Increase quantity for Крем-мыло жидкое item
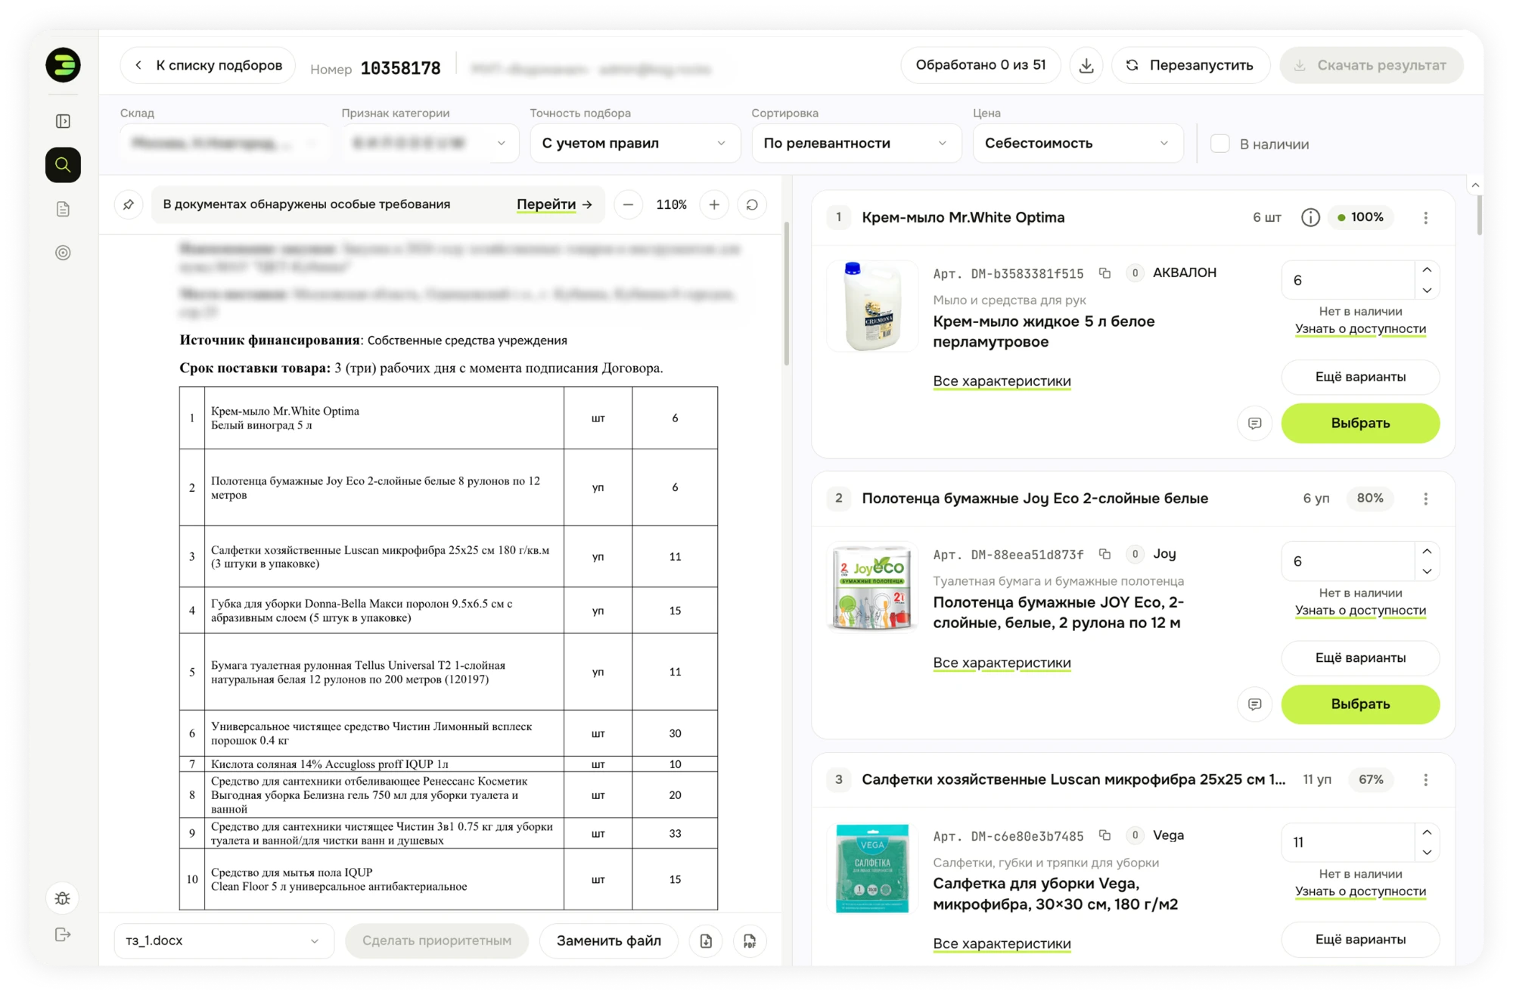1513x995 pixels. coord(1427,270)
